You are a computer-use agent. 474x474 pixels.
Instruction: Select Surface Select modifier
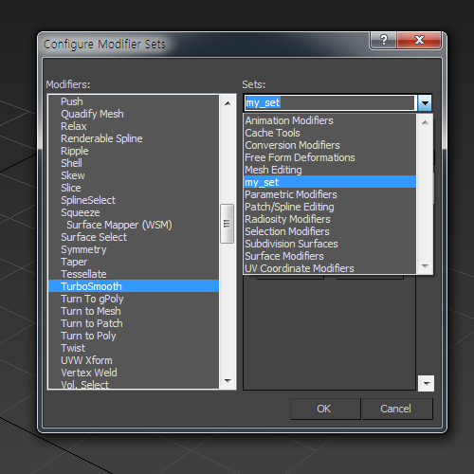tap(134, 237)
